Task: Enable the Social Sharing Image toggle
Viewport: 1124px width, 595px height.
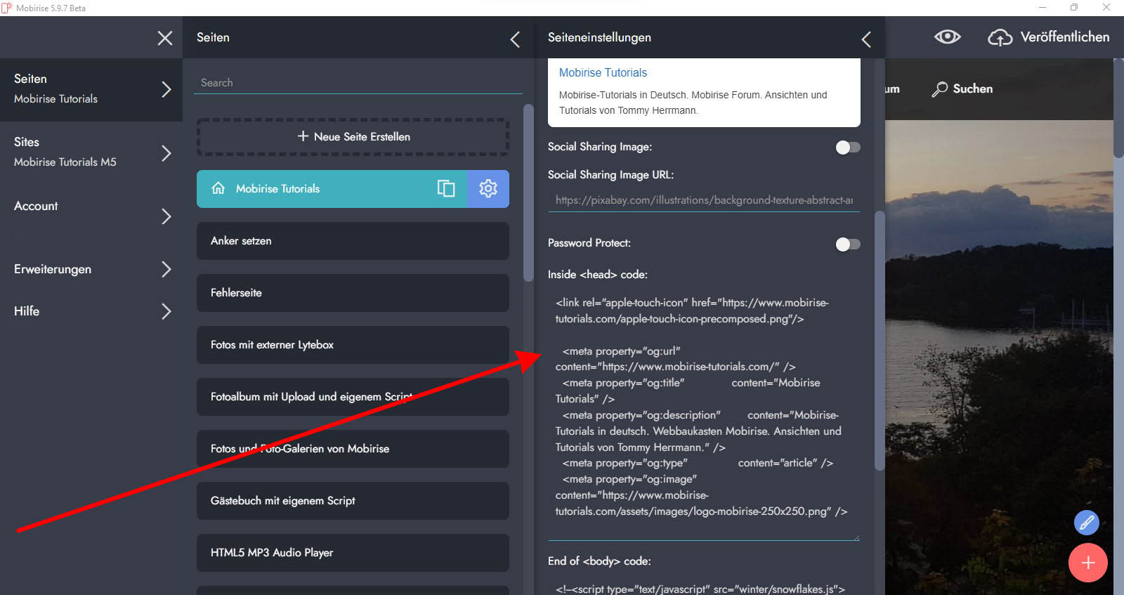Action: 847,148
